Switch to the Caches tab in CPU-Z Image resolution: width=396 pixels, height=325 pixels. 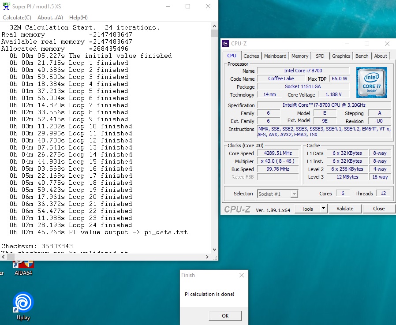[x=251, y=56]
